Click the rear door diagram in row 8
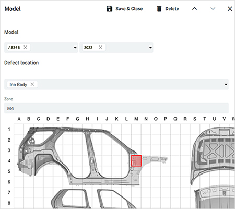Image resolution: width=235 pixels, height=209 pixels. click(72, 199)
